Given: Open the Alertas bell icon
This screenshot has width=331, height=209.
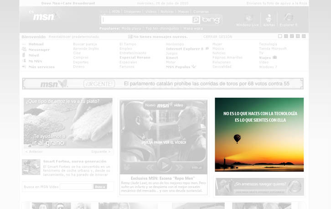Looking at the screenshot, I should (269, 18).
